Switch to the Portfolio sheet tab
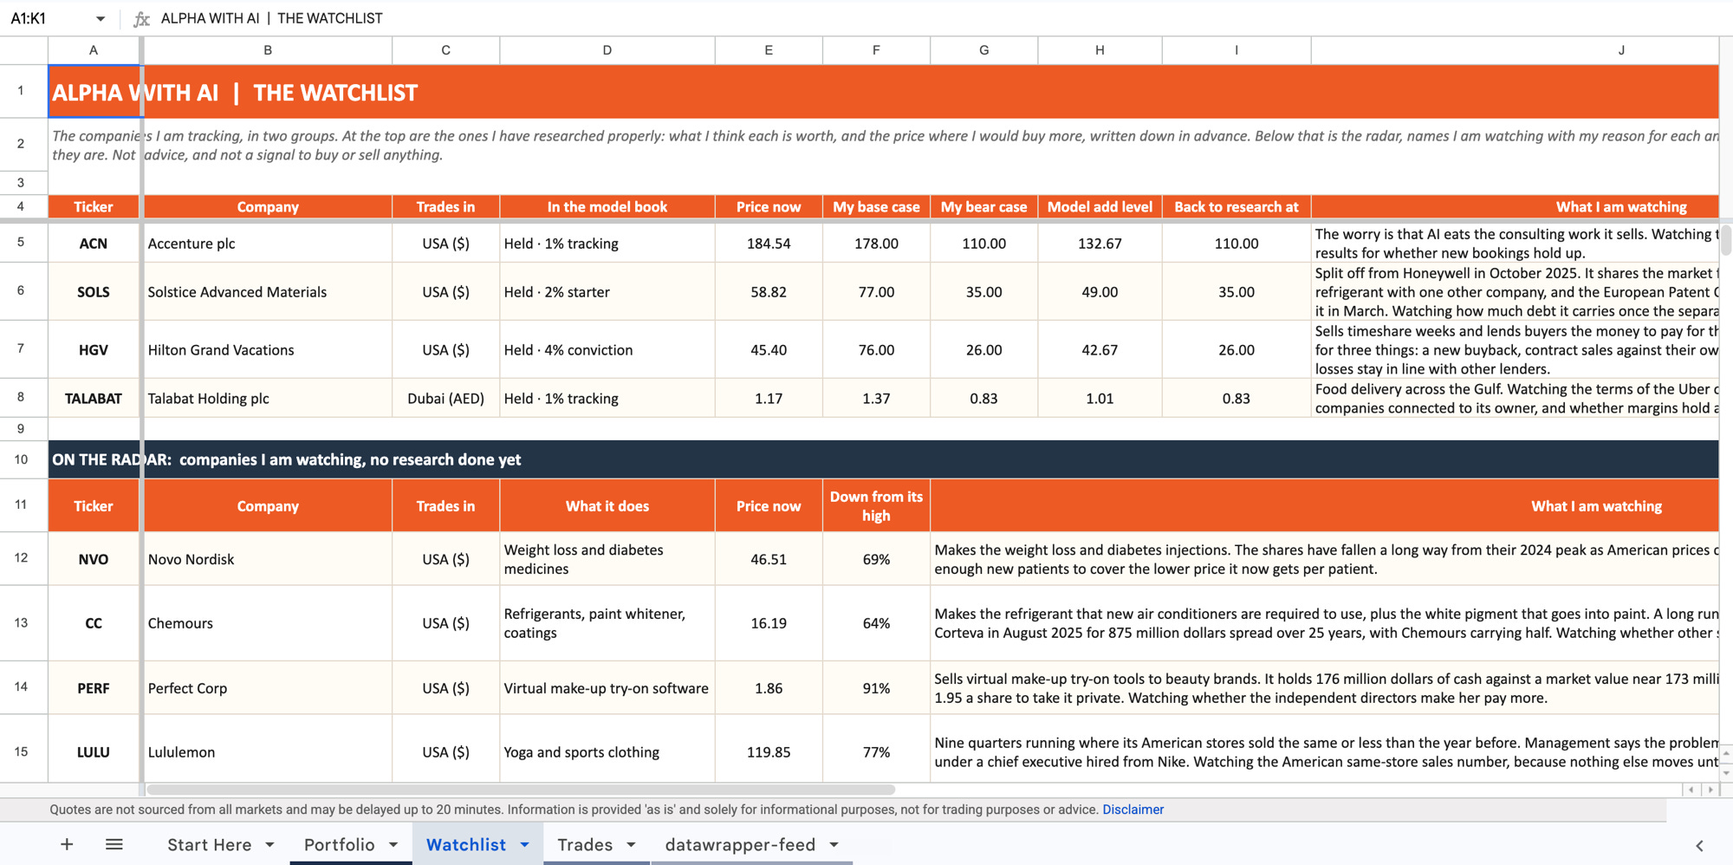The height and width of the screenshot is (865, 1733). click(x=339, y=844)
